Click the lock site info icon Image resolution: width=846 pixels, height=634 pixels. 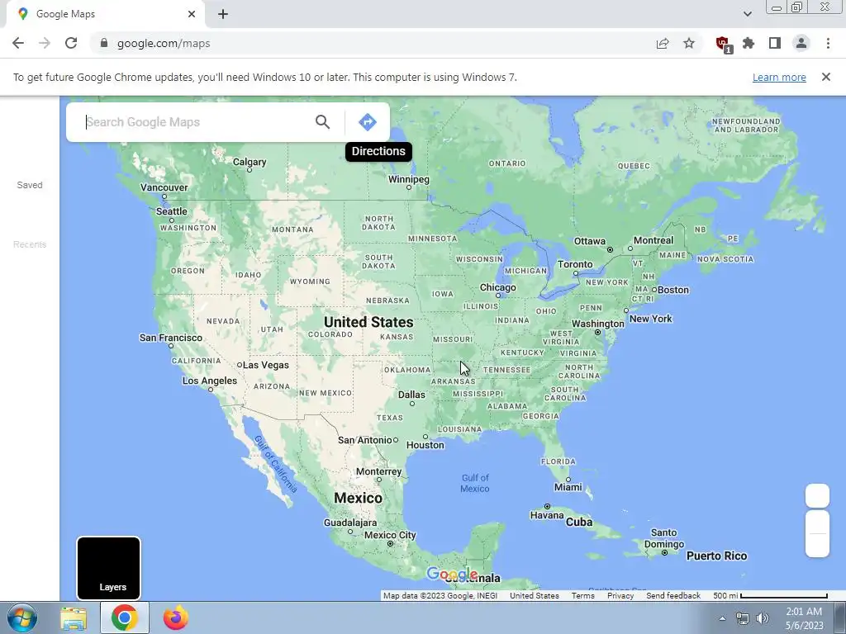pyautogui.click(x=104, y=43)
